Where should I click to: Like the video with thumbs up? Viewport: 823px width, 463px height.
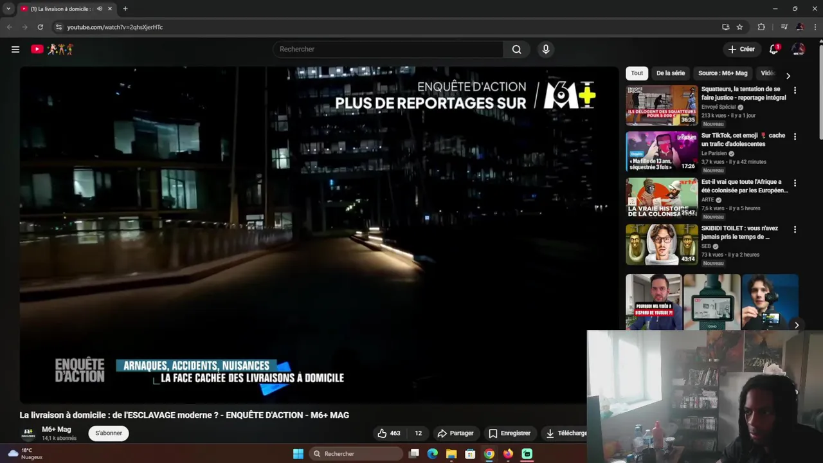tap(388, 433)
